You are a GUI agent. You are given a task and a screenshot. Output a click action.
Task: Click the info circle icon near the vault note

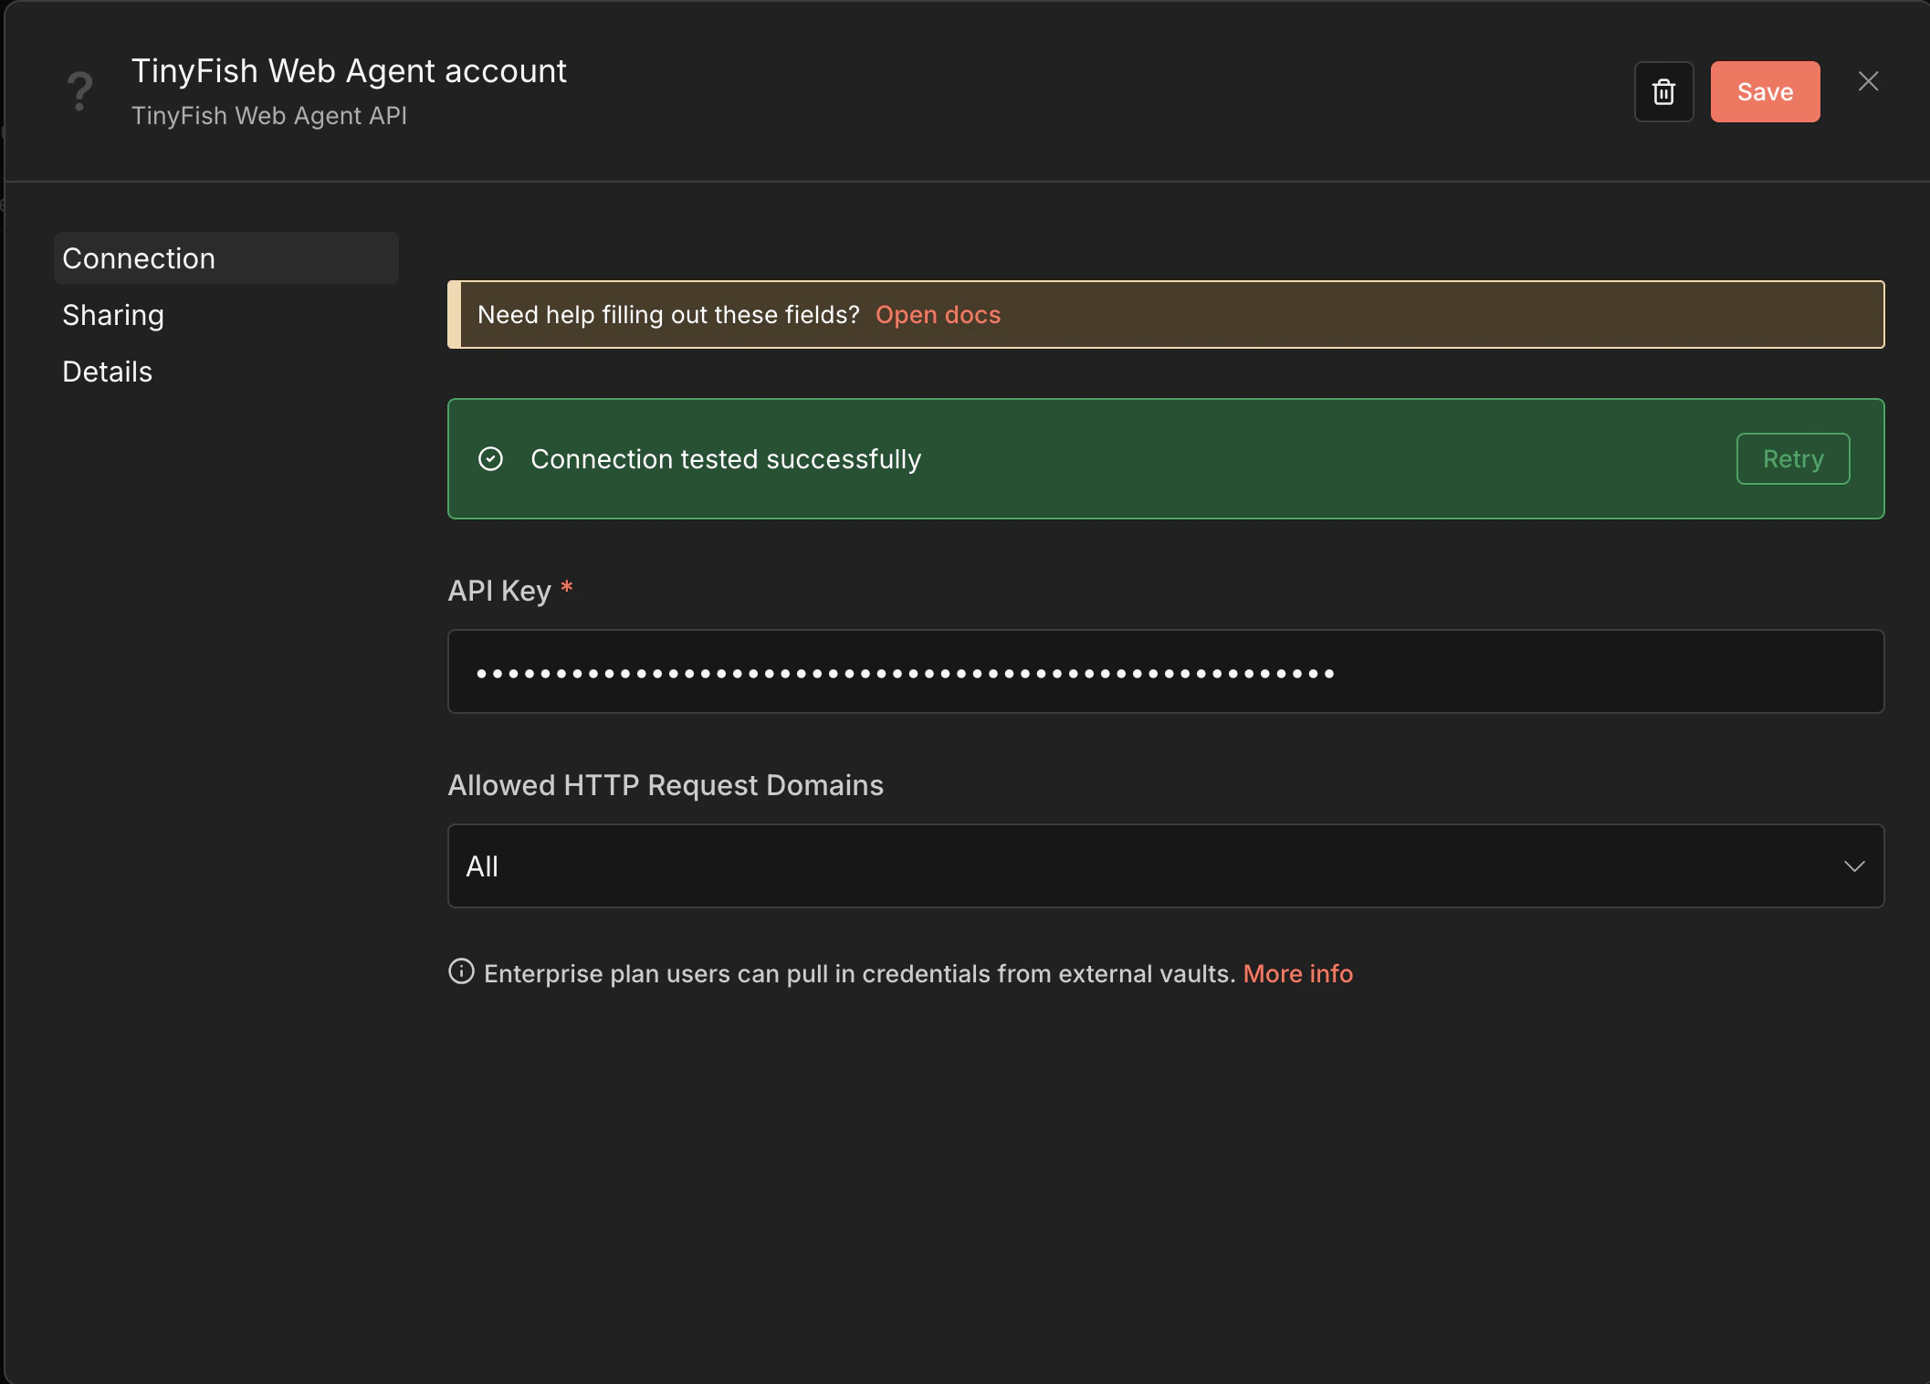point(459,972)
